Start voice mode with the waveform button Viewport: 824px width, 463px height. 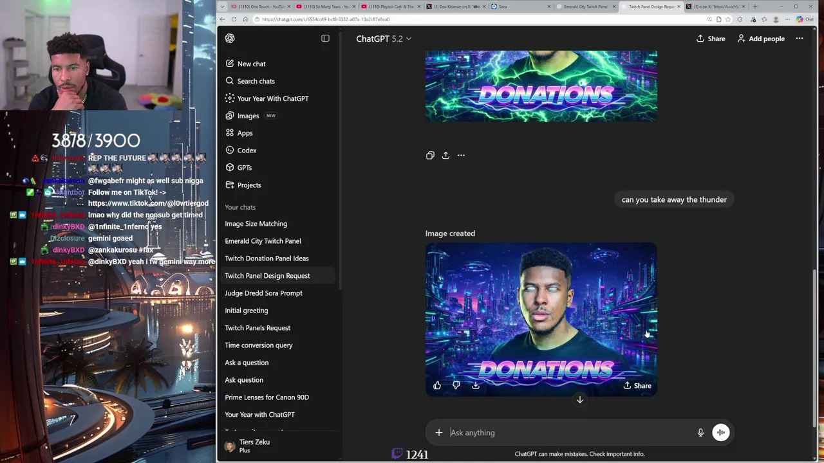click(x=720, y=433)
